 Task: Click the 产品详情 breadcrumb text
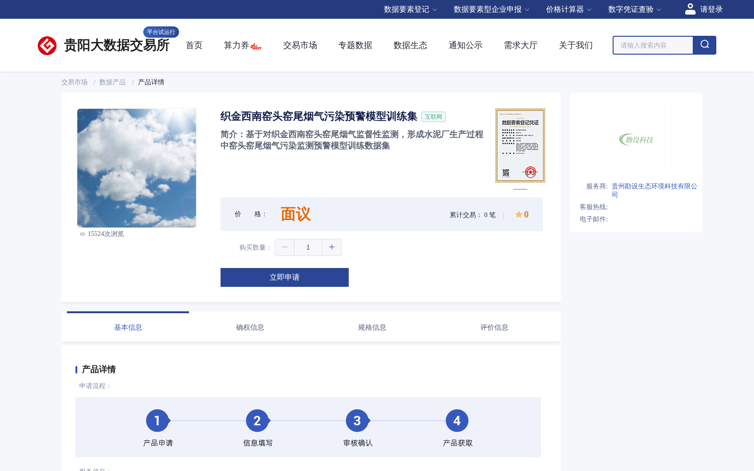151,82
